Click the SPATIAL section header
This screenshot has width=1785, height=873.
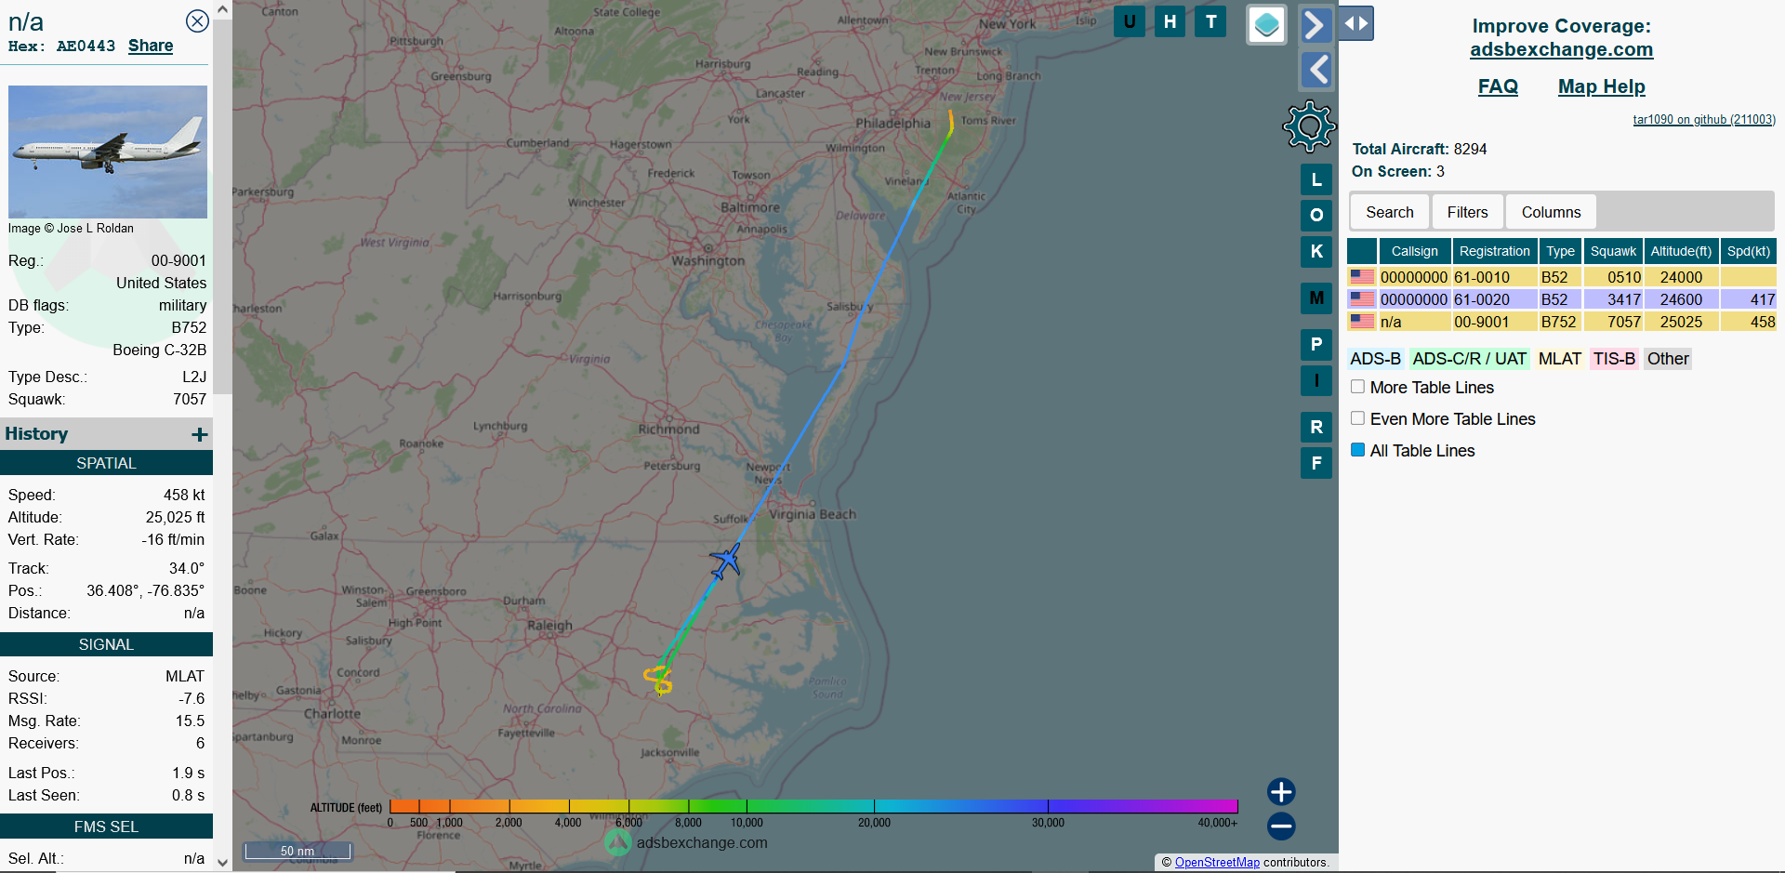click(106, 463)
